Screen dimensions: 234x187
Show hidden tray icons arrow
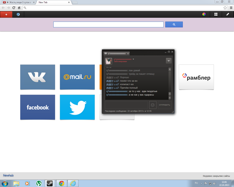pos(201,184)
